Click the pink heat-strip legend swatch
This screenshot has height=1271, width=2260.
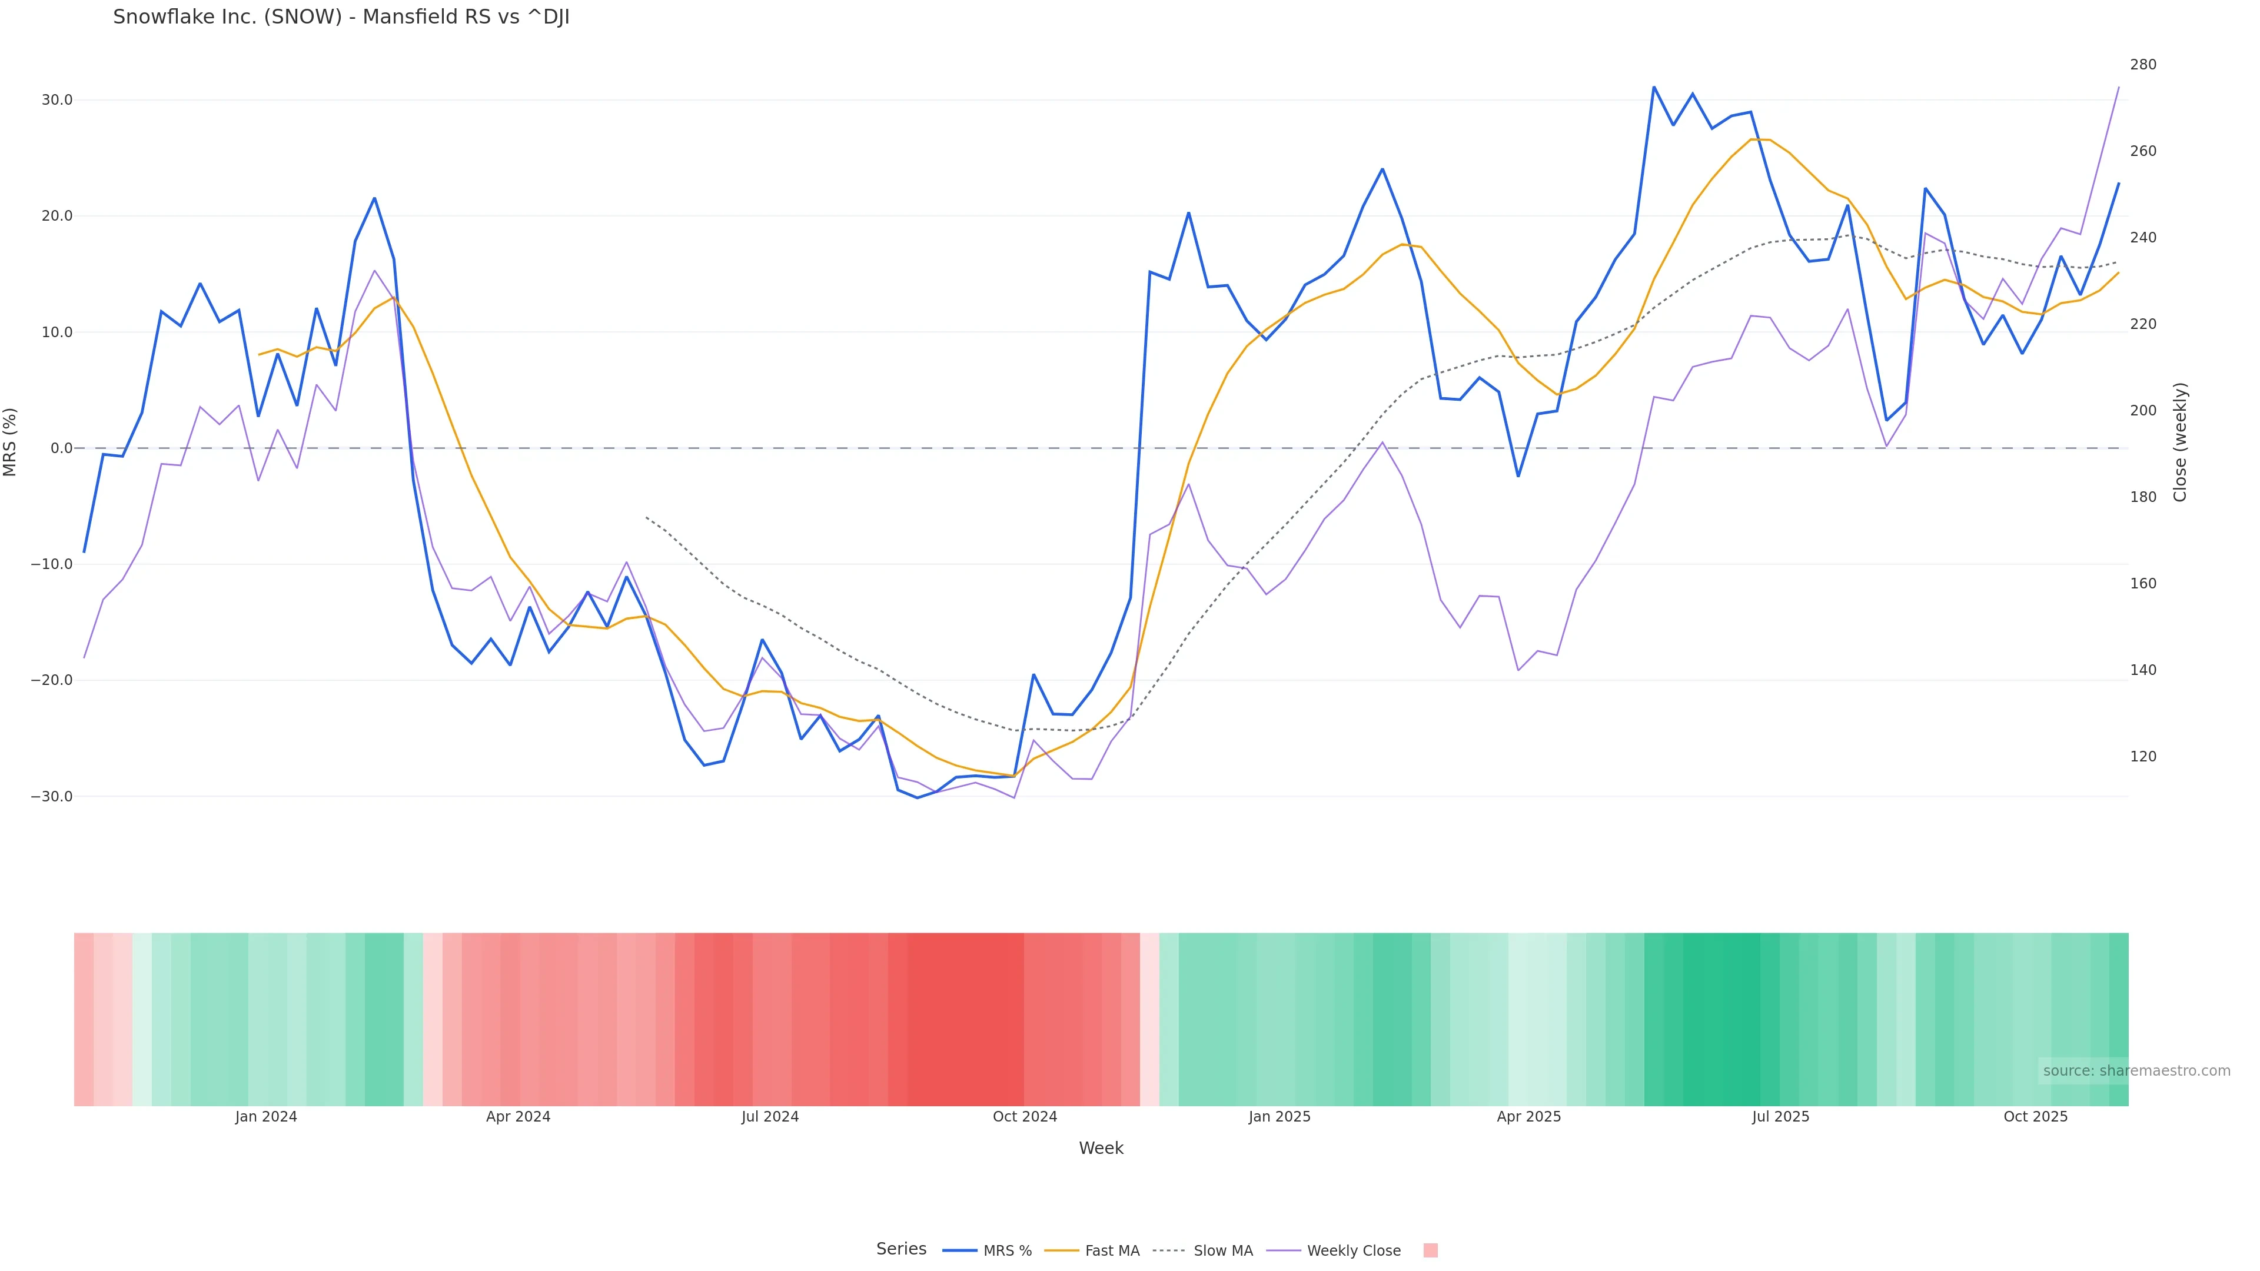click(1430, 1251)
